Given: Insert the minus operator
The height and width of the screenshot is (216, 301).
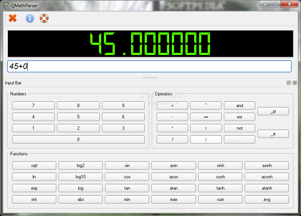Looking at the screenshot, I should pos(172,117).
